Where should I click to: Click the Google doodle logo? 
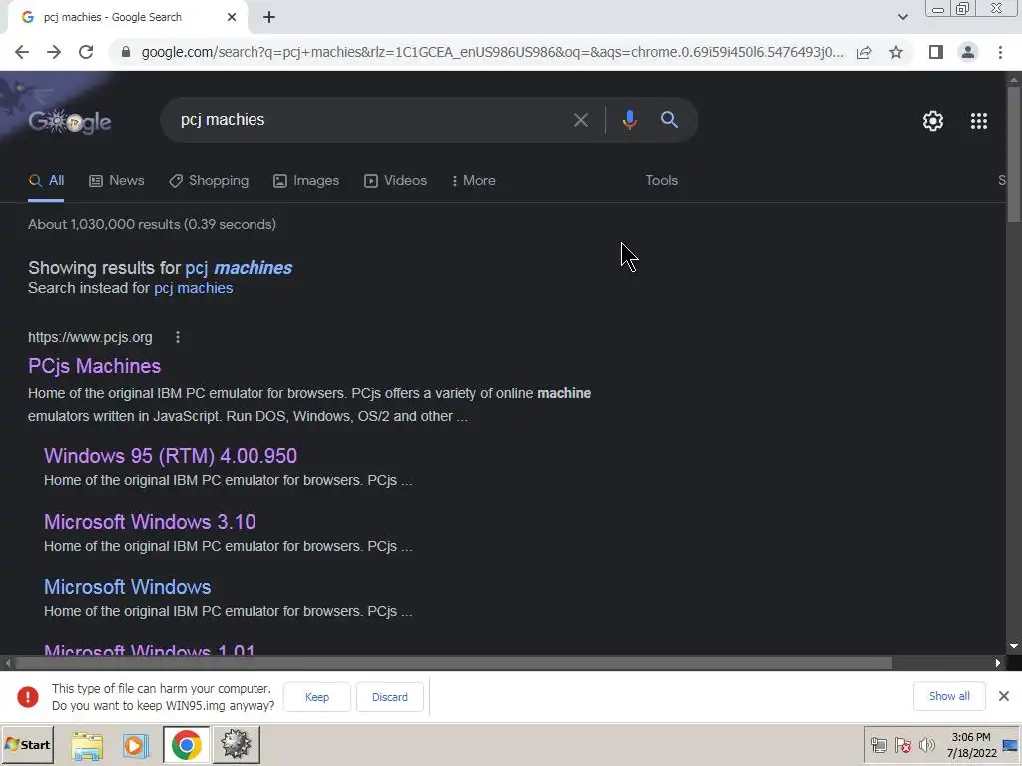[70, 121]
